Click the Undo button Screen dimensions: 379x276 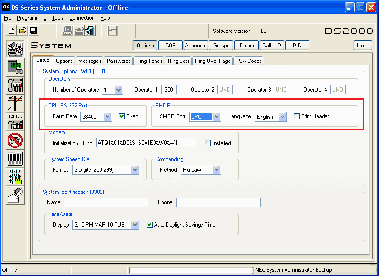[x=363, y=46]
